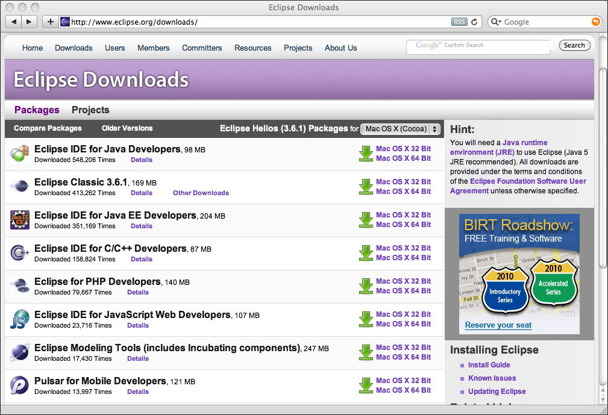Open the Resources menu item
The height and width of the screenshot is (415, 608).
(253, 48)
